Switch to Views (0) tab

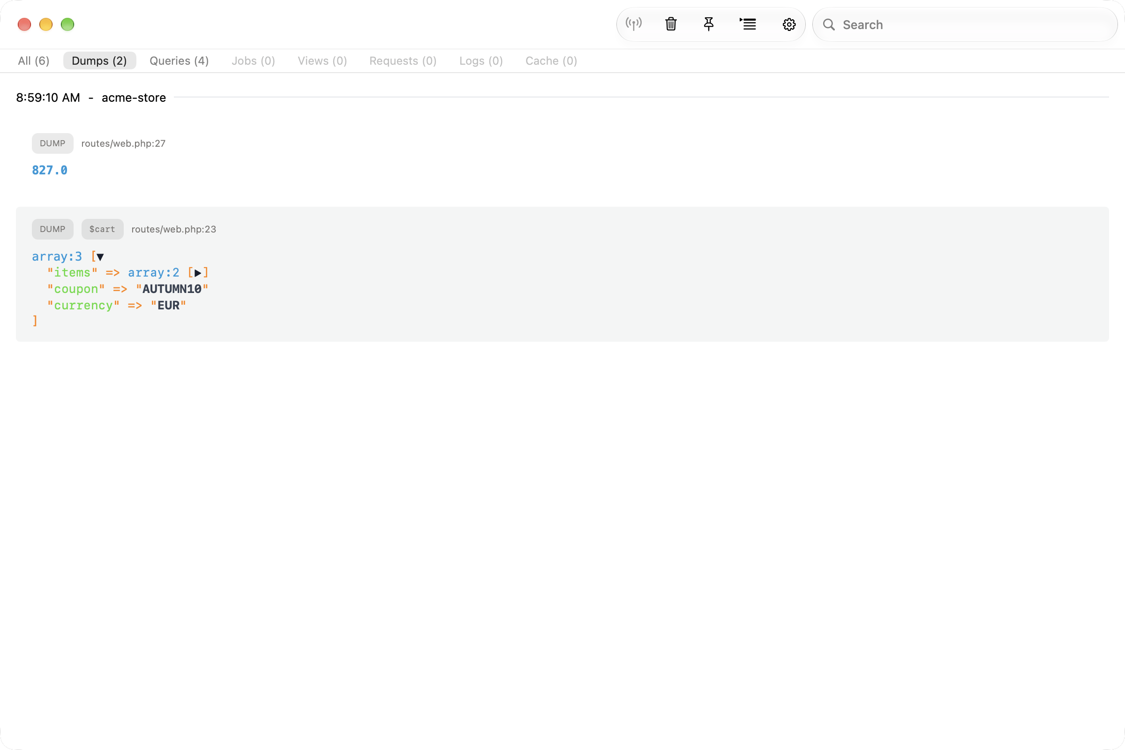pyautogui.click(x=322, y=61)
